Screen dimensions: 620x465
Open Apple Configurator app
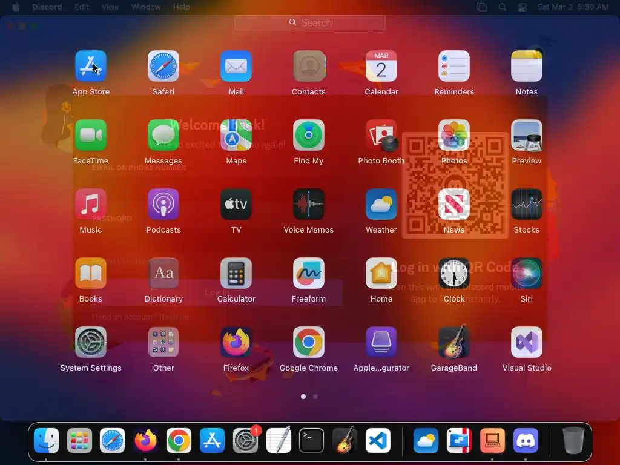pyautogui.click(x=381, y=342)
